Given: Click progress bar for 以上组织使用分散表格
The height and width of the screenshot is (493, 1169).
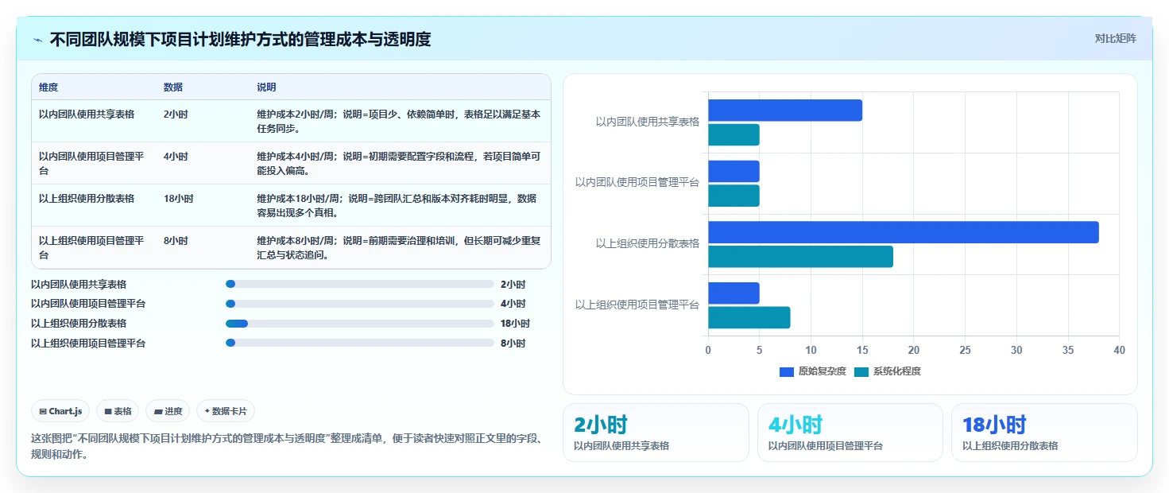Looking at the screenshot, I should tap(360, 324).
